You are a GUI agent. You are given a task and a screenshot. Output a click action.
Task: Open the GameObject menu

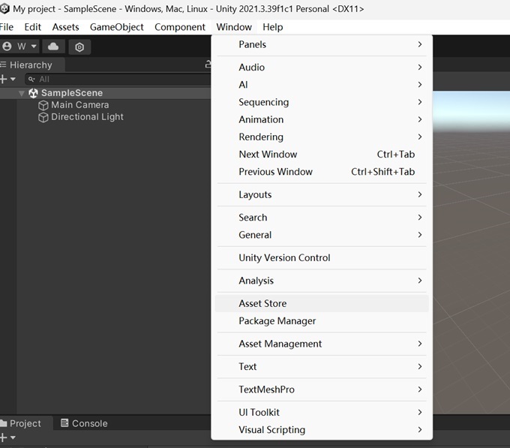click(117, 27)
